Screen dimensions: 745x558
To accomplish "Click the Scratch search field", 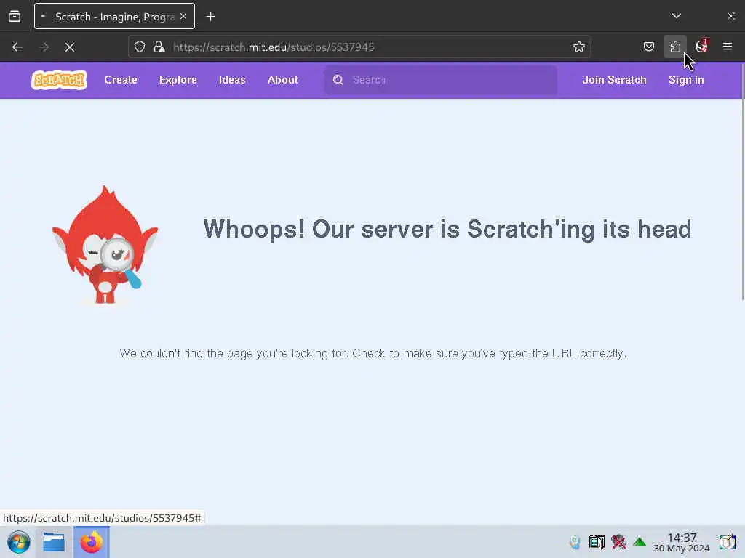I will pyautogui.click(x=441, y=80).
